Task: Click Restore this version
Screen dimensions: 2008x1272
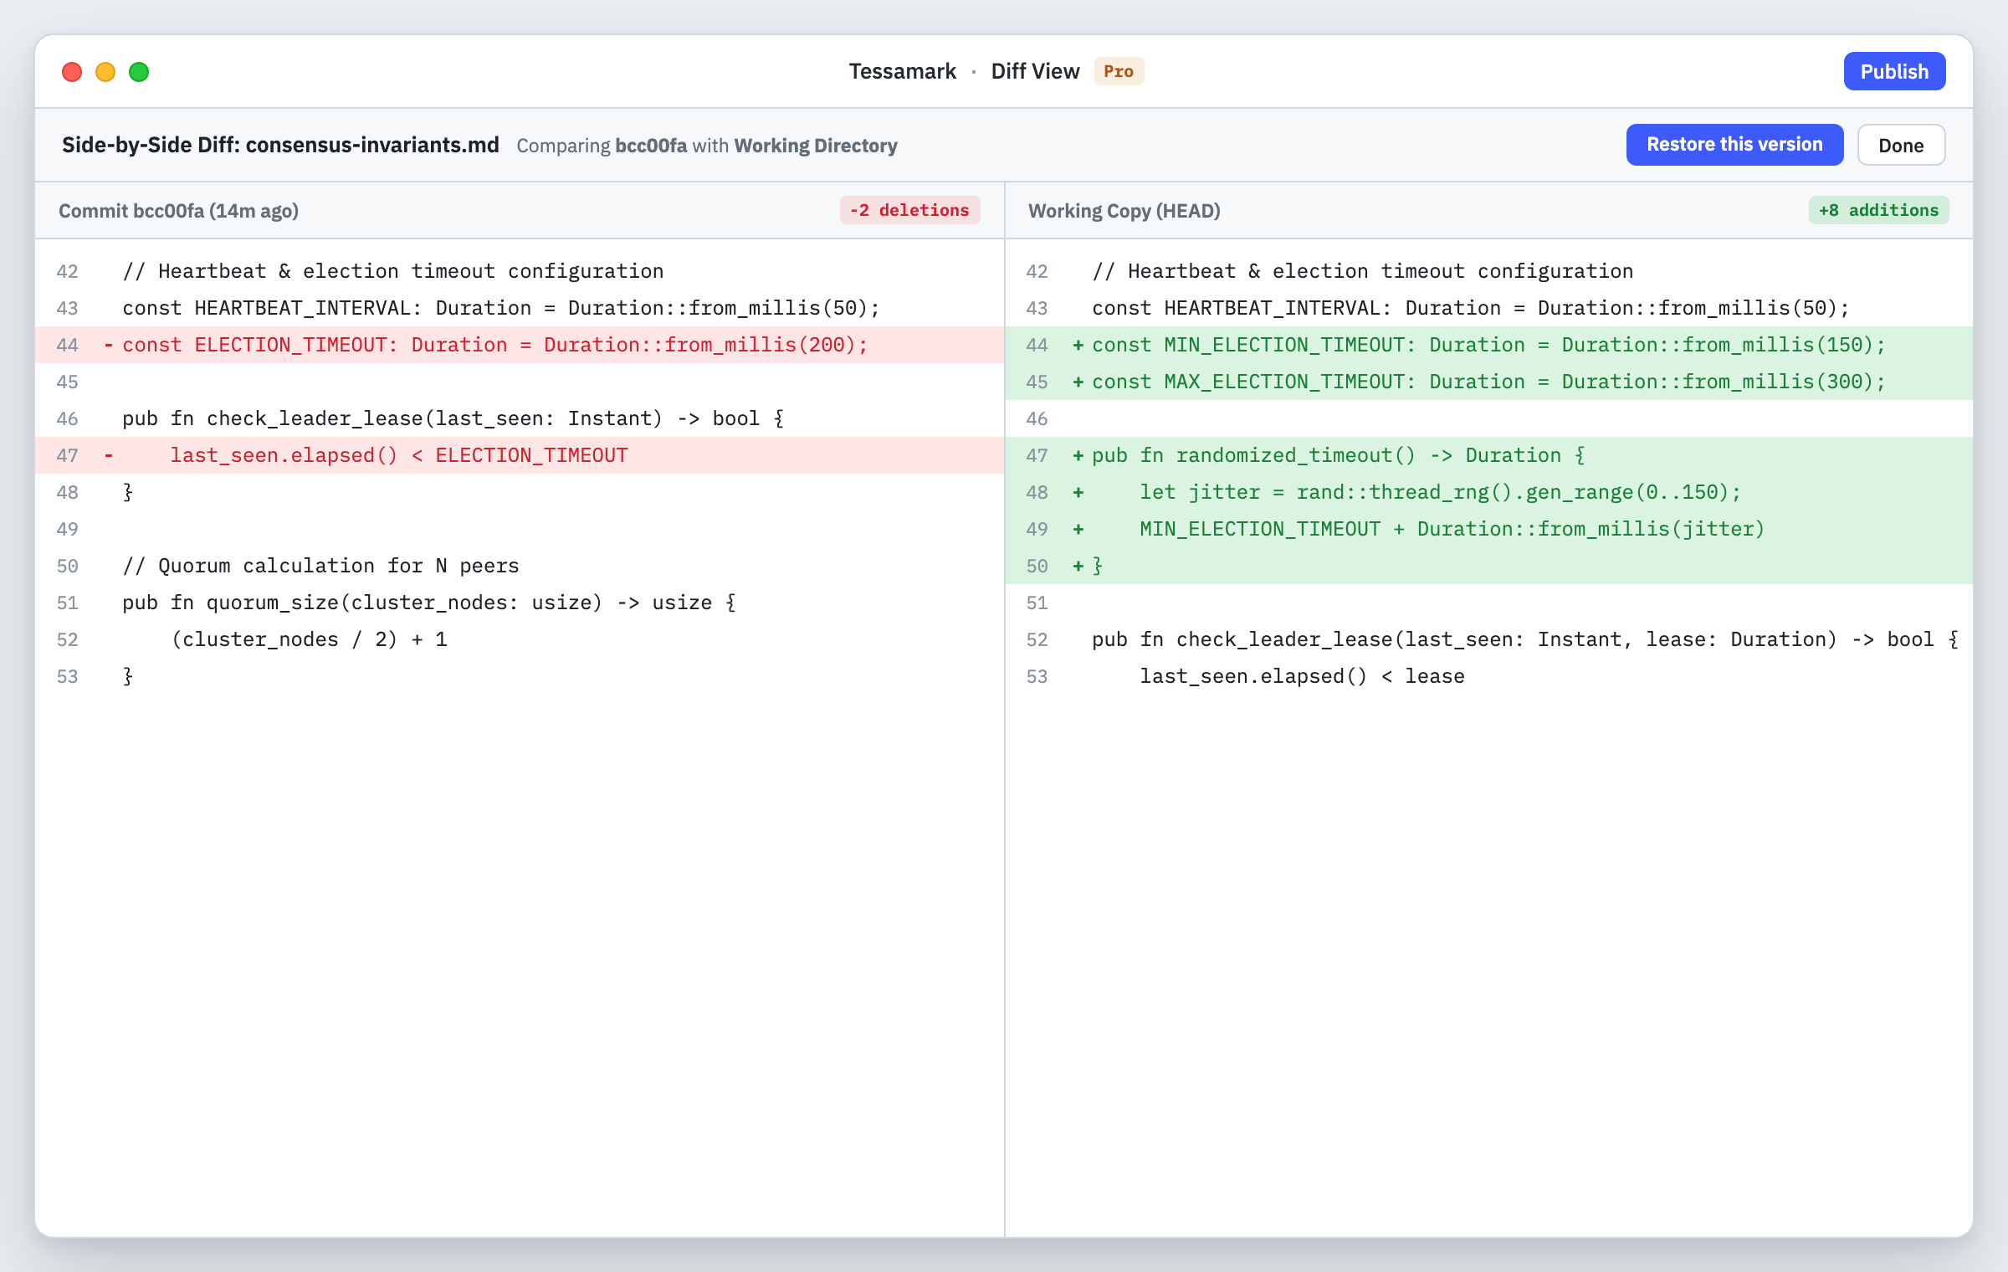Action: click(x=1734, y=145)
